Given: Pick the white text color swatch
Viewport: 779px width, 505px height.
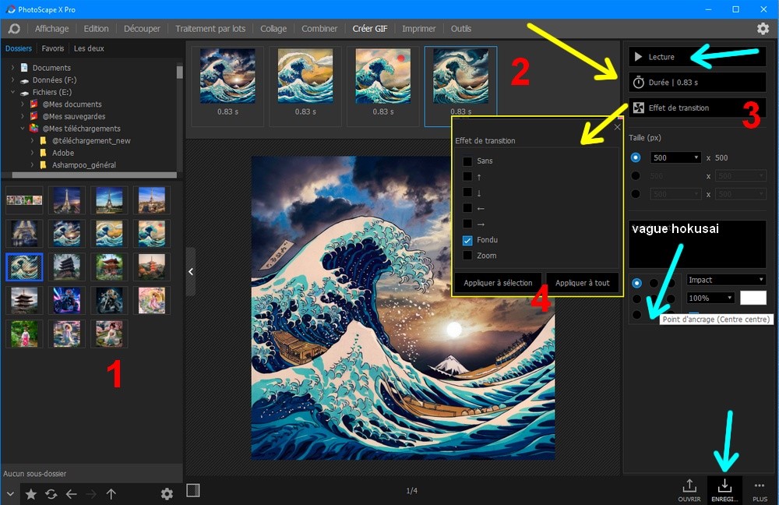Looking at the screenshot, I should (x=753, y=298).
